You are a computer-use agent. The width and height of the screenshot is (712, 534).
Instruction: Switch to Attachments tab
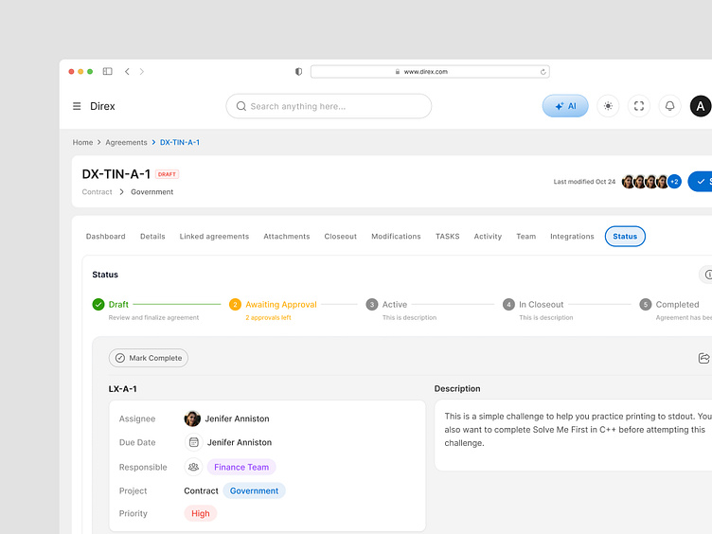[x=287, y=237]
